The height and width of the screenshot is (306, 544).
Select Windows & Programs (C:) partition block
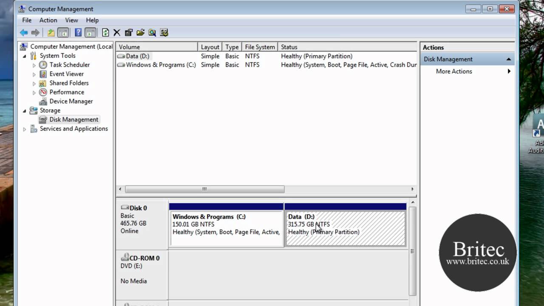(x=226, y=225)
